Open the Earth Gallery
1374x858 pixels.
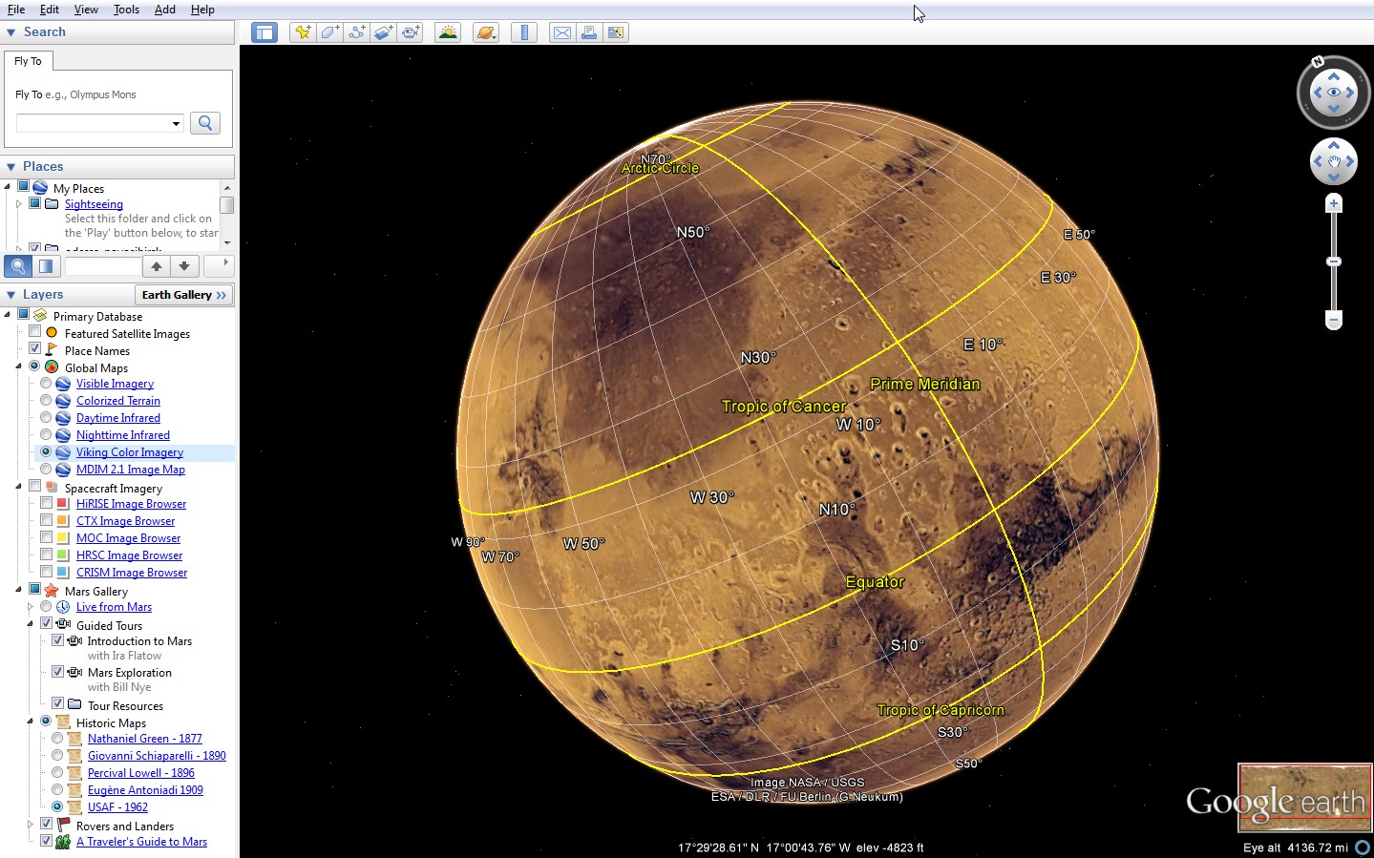click(183, 294)
